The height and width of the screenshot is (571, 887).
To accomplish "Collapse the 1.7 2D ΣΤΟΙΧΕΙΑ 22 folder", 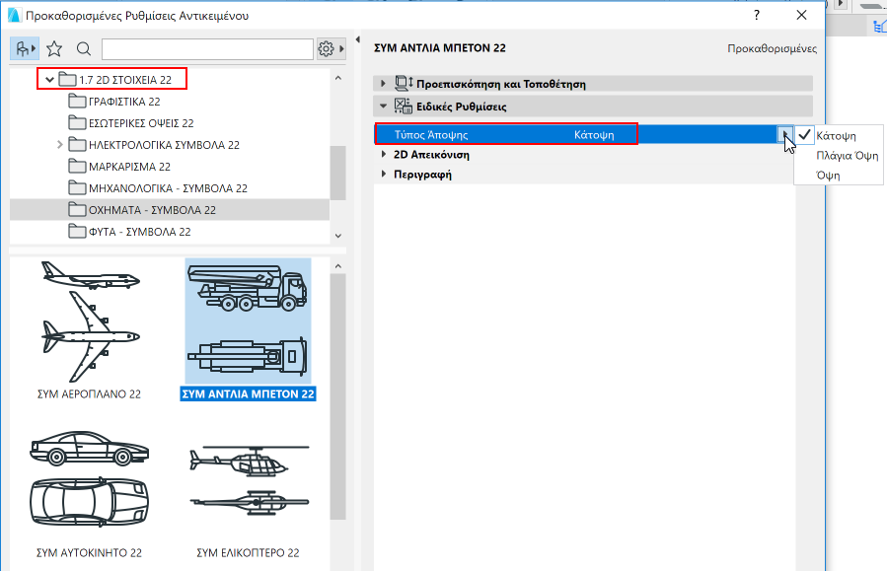I will pos(49,80).
